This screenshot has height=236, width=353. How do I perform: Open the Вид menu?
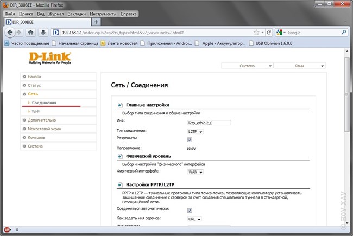41,14
